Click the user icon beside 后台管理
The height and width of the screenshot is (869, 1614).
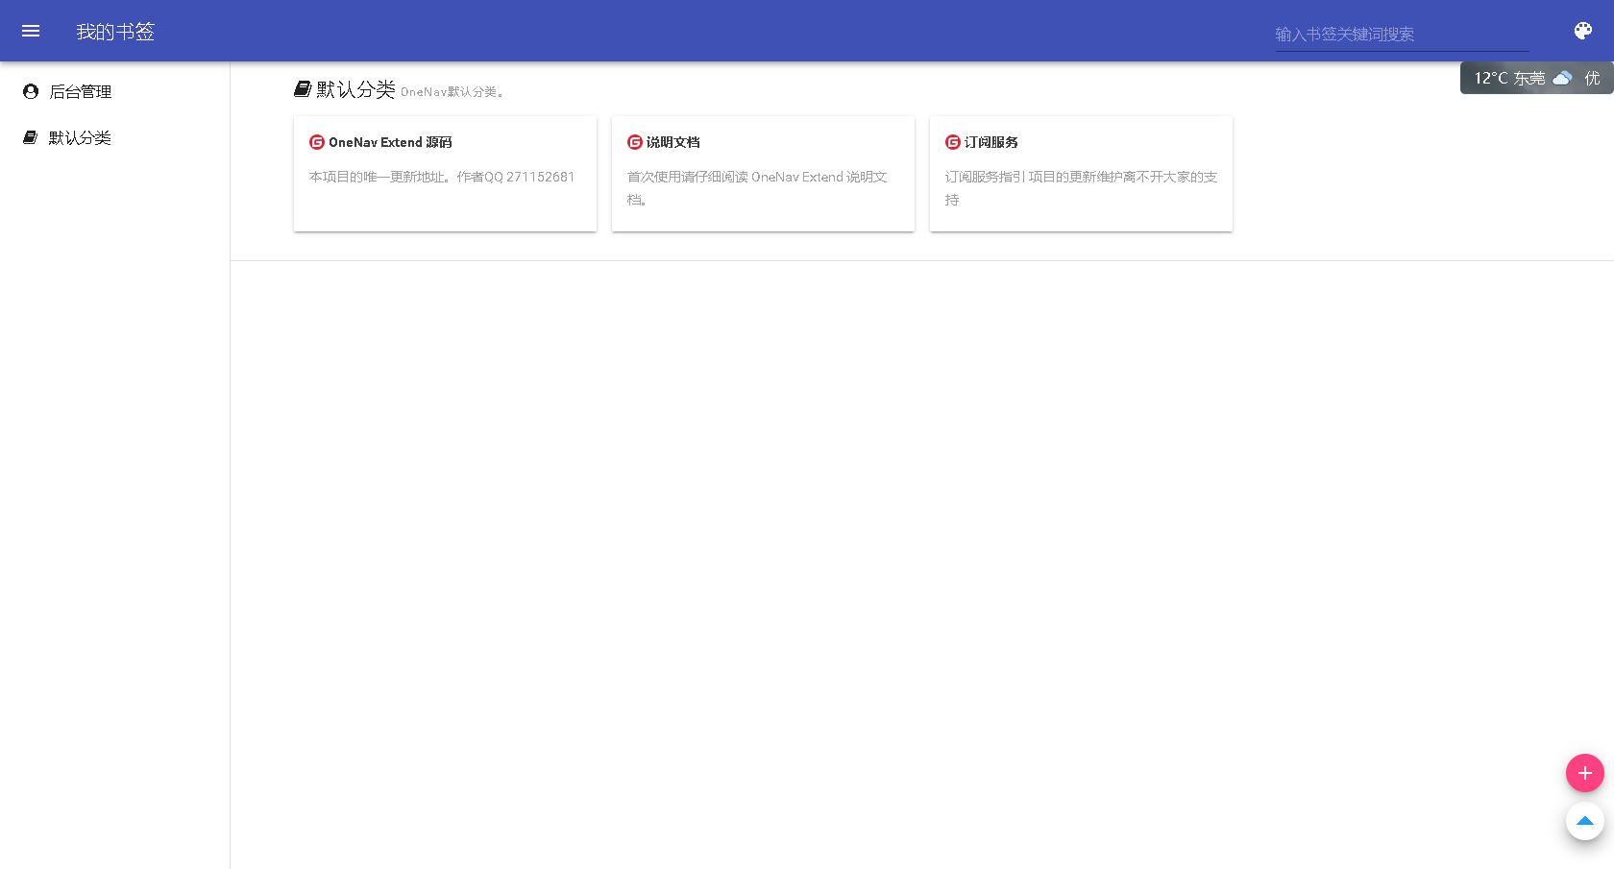31,91
